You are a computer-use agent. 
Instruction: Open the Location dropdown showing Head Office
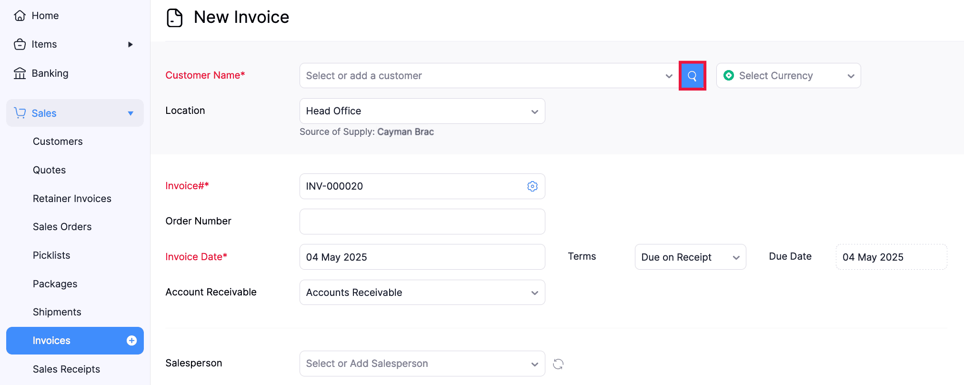tap(422, 111)
